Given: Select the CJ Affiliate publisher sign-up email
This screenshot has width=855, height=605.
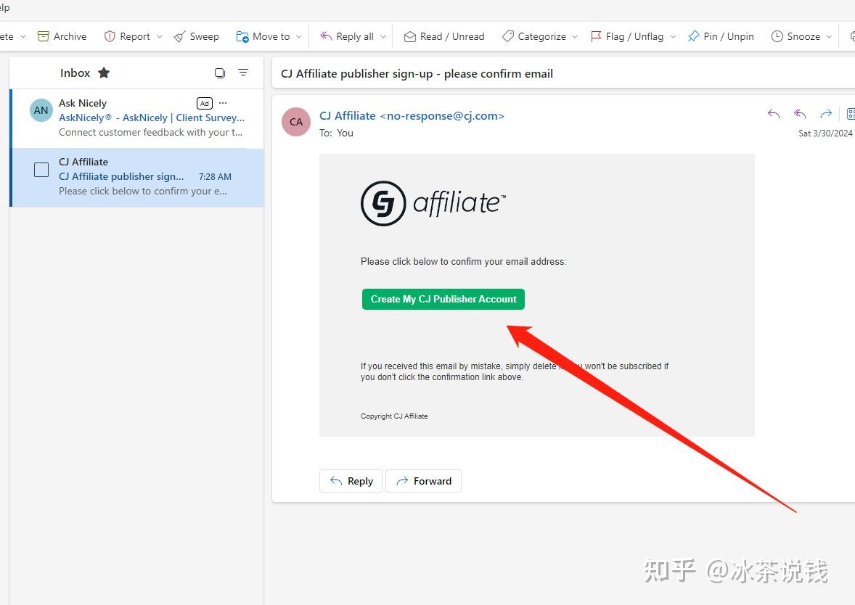Looking at the screenshot, I should pos(137,176).
